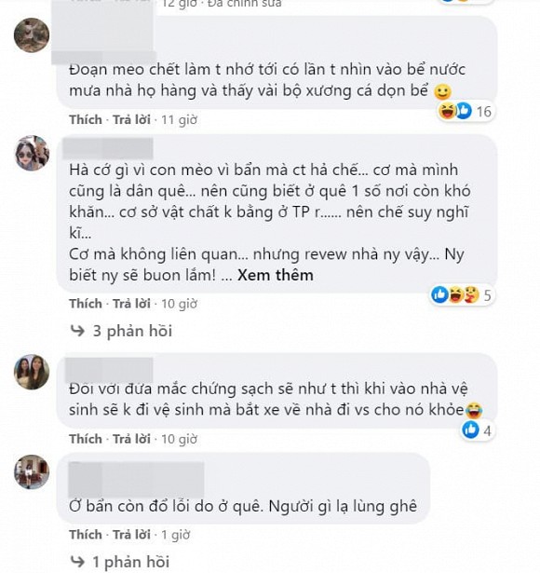Viewport: 540px width, 573px height.
Task: Expand the '1 phản hồi' reply thread
Action: pos(130,562)
